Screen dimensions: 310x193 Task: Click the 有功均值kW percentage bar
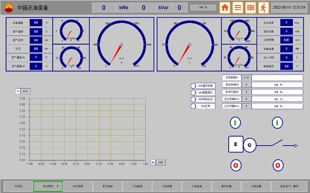pos(277,92)
